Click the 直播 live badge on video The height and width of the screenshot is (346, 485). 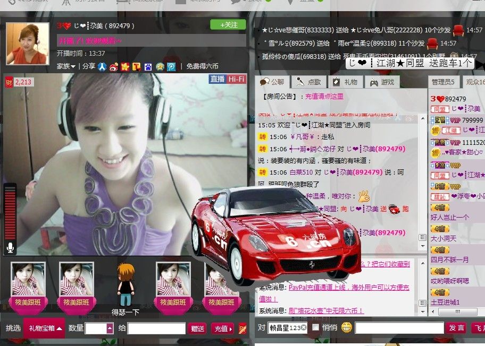click(x=218, y=79)
